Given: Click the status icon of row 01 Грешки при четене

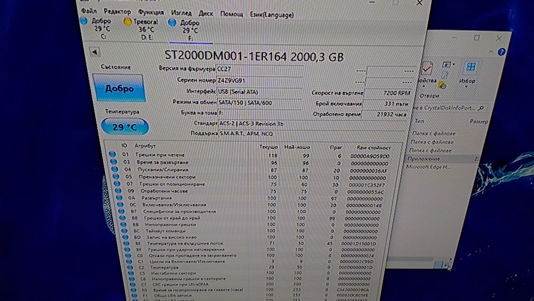Looking at the screenshot, I should pos(112,154).
